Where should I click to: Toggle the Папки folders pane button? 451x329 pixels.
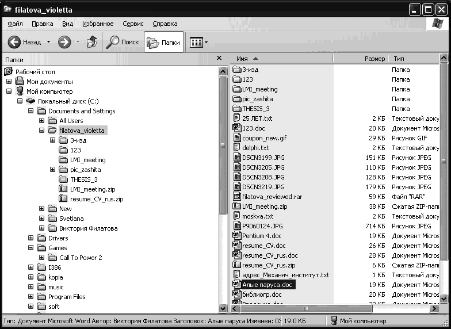[164, 42]
